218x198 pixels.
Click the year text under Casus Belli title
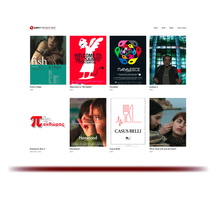pyautogui.click(x=111, y=152)
